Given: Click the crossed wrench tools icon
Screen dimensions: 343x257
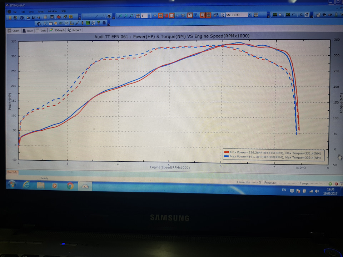Looking at the screenshot, I should [45, 24].
